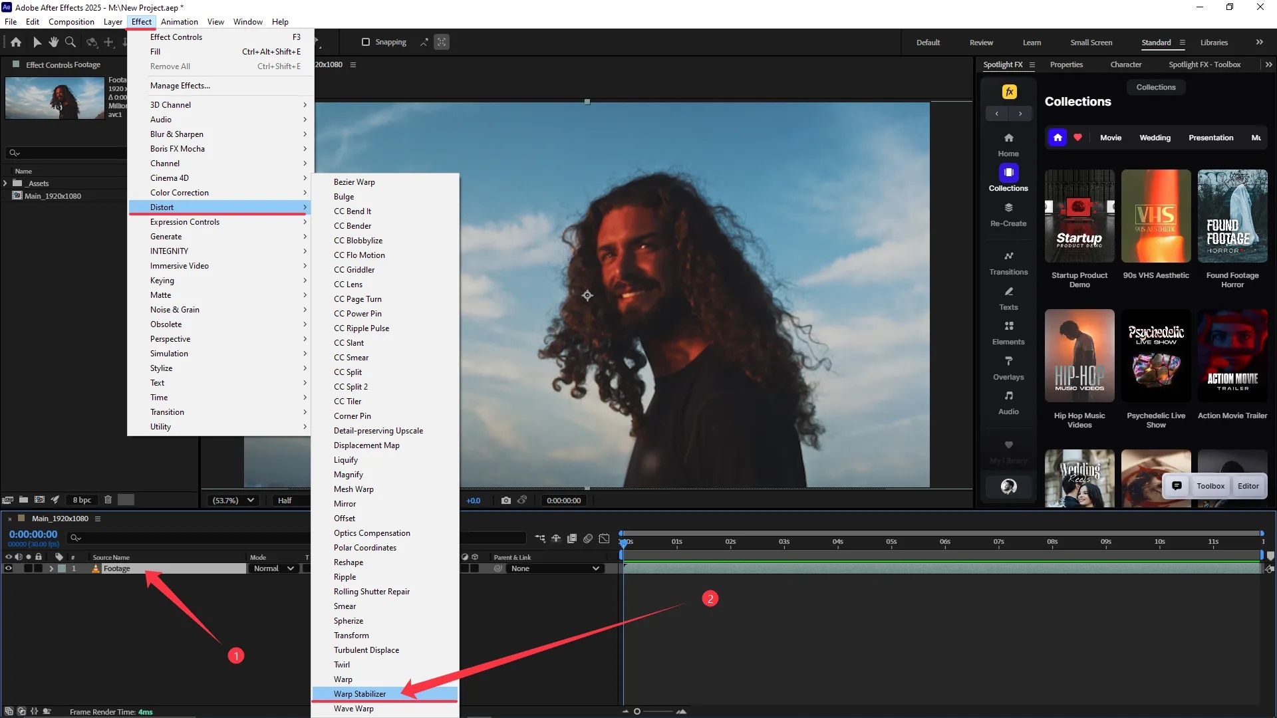Click the Motion Blur icon in the timeline
The width and height of the screenshot is (1277, 718).
(588, 538)
